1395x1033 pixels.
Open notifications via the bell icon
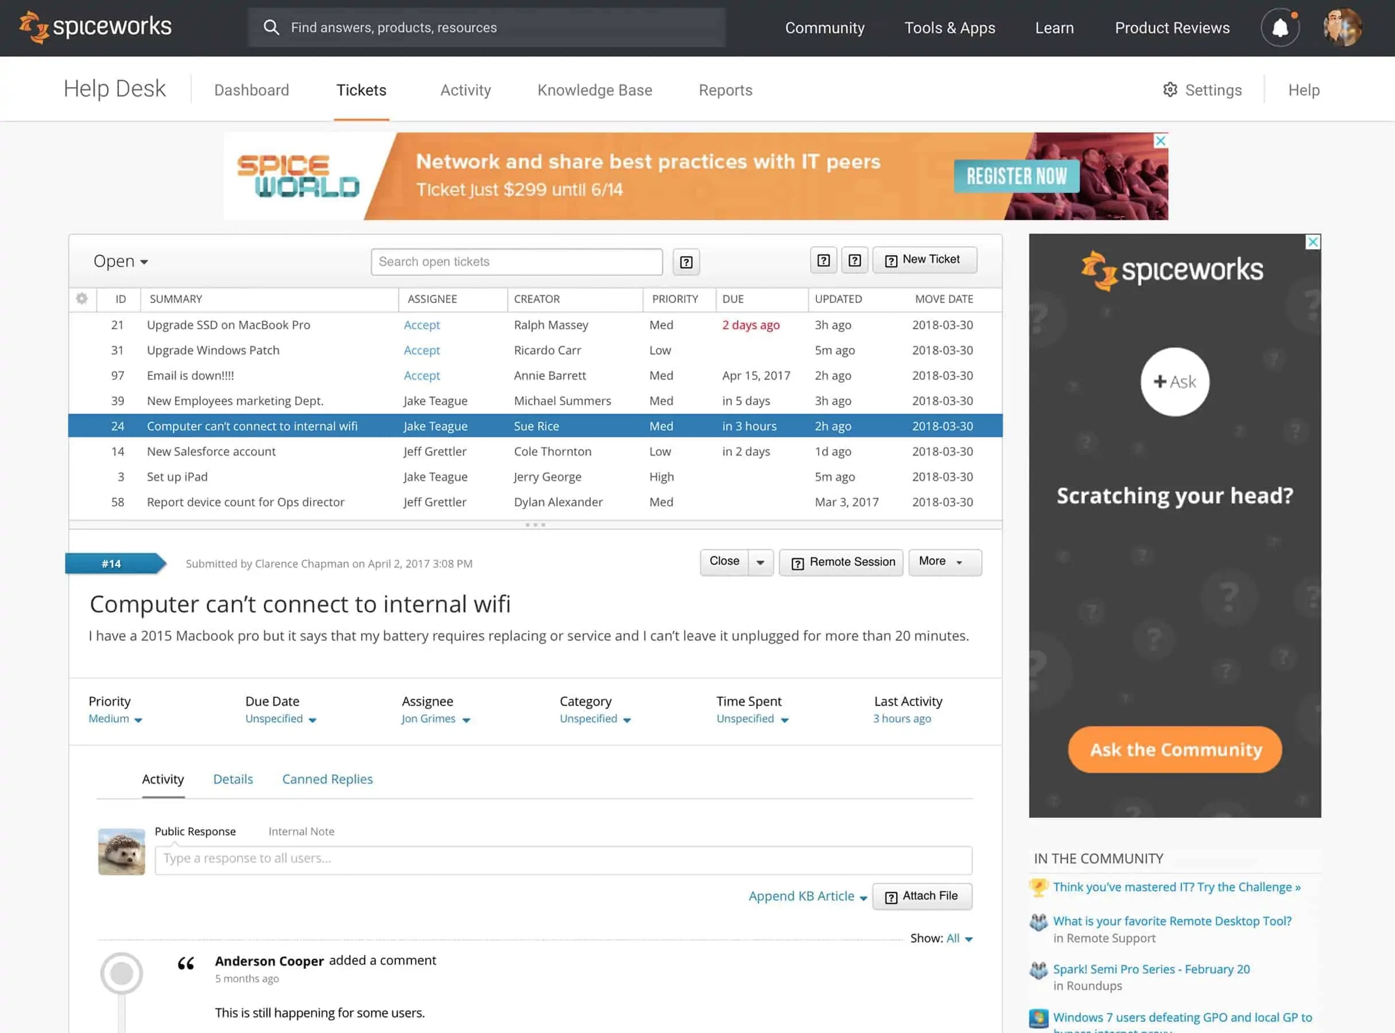tap(1280, 27)
